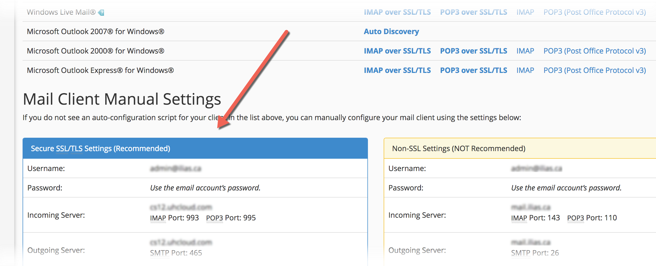Click the SMTP term under Secure Outgoing Server
This screenshot has width=656, height=266.
pyautogui.click(x=159, y=253)
